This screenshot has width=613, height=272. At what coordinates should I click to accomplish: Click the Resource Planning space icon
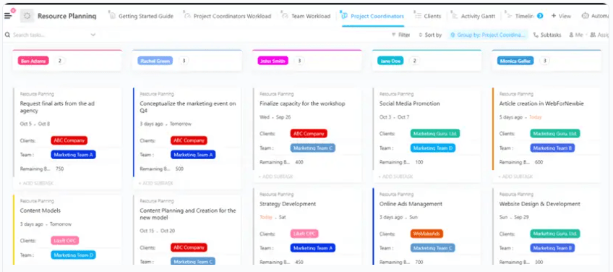27,16
